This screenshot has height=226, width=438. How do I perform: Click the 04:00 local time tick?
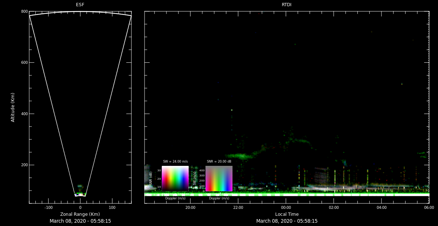tap(381, 208)
